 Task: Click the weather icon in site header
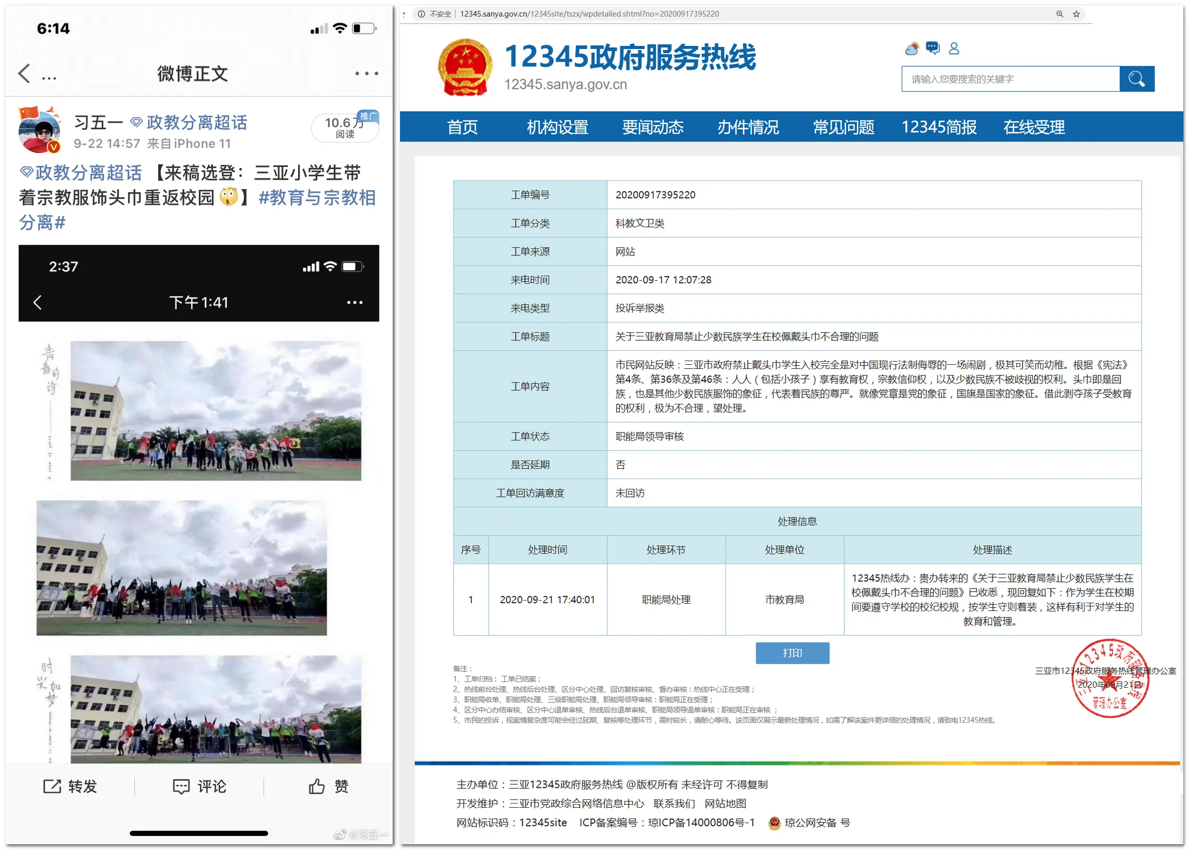tap(912, 49)
